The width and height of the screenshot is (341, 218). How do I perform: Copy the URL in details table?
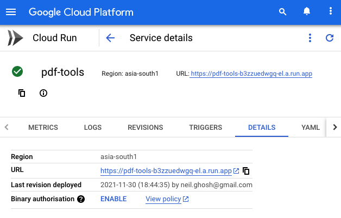pos(246,171)
